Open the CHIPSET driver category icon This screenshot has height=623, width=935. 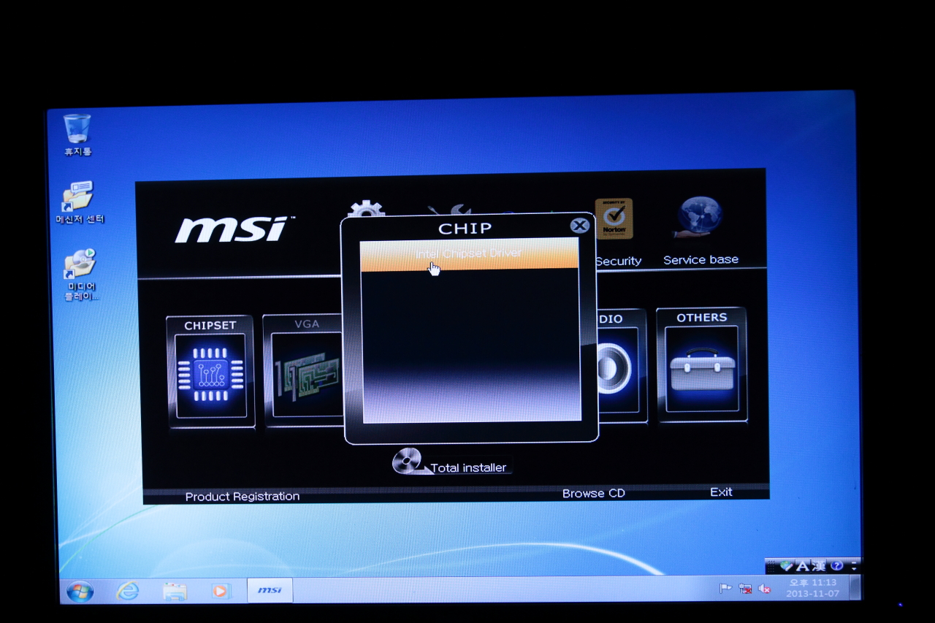pyautogui.click(x=211, y=372)
